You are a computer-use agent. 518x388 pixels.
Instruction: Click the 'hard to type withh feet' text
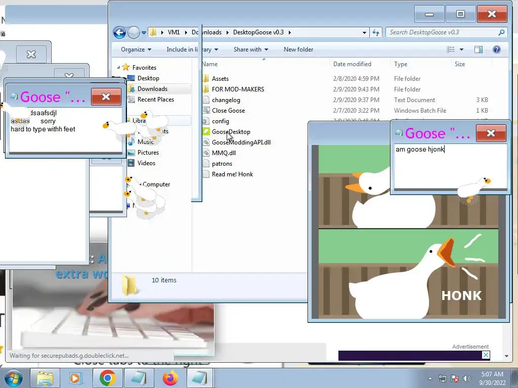tap(43, 129)
